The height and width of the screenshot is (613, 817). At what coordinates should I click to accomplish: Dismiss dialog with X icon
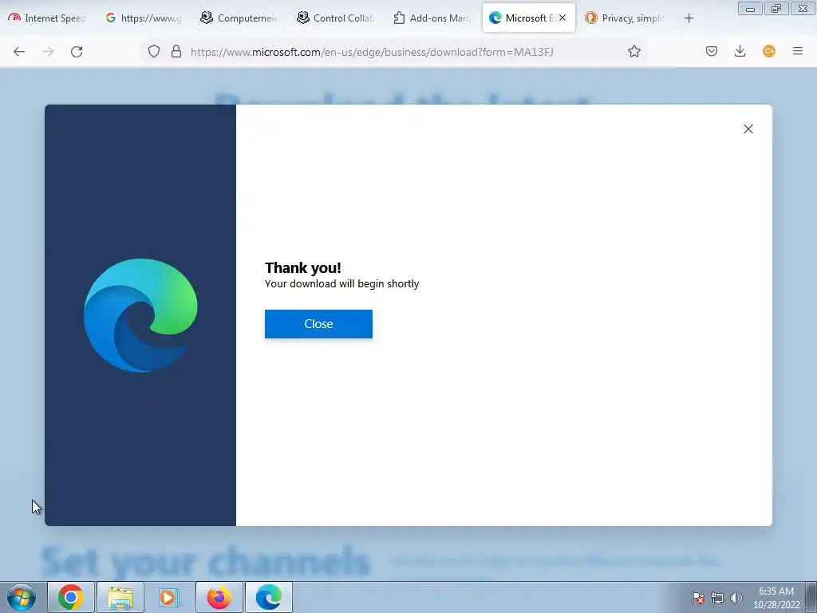748,129
